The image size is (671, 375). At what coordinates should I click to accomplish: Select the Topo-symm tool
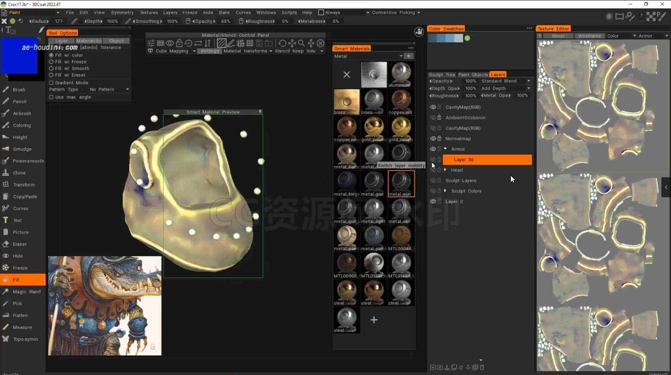pos(25,339)
